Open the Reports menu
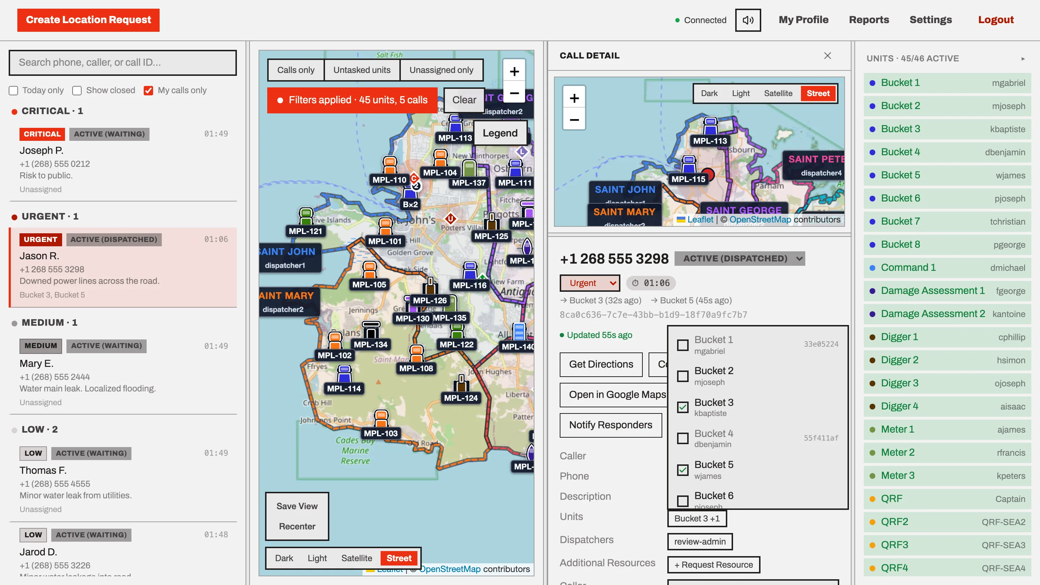Viewport: 1040px width, 585px height. (x=869, y=20)
